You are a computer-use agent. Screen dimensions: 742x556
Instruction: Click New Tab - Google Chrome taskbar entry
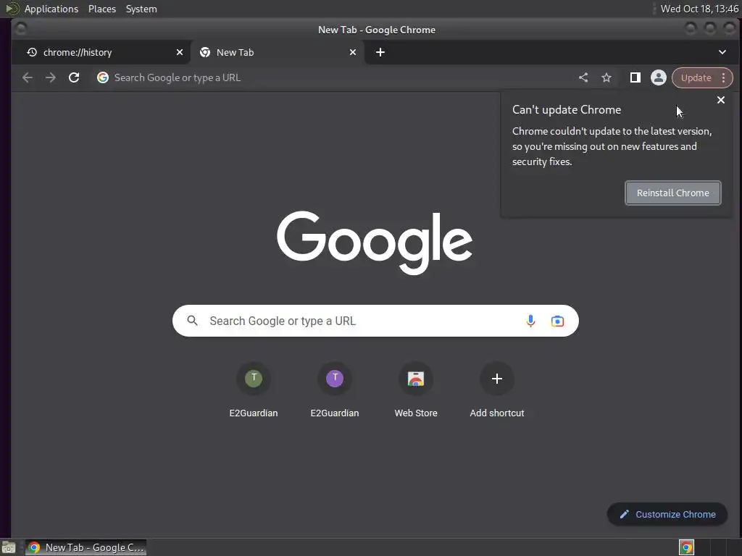tap(86, 547)
